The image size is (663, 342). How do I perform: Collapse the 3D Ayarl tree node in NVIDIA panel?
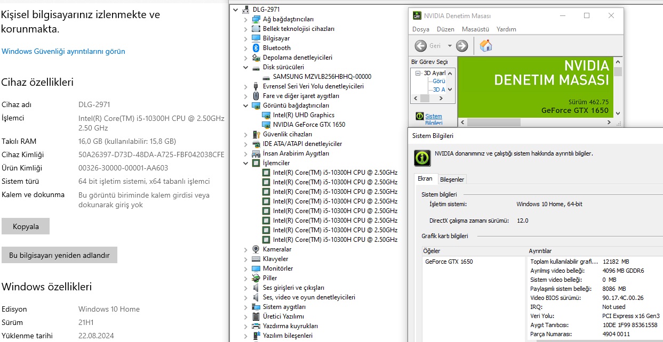(x=419, y=73)
